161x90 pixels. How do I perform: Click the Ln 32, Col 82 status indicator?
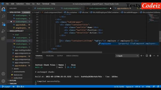click(x=119, y=87)
